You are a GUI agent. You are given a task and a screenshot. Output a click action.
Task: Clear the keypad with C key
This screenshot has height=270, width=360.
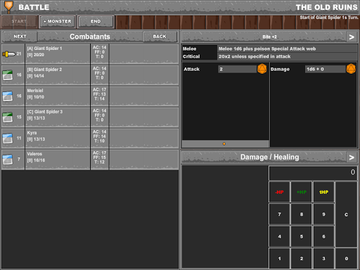tap(346, 214)
